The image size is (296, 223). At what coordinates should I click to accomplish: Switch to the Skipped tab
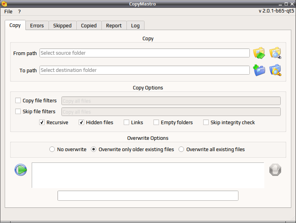click(62, 25)
